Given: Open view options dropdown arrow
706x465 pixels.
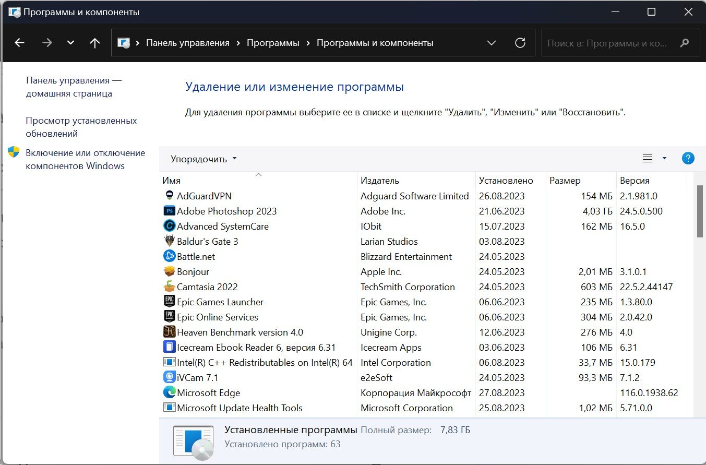Looking at the screenshot, I should tap(664, 158).
